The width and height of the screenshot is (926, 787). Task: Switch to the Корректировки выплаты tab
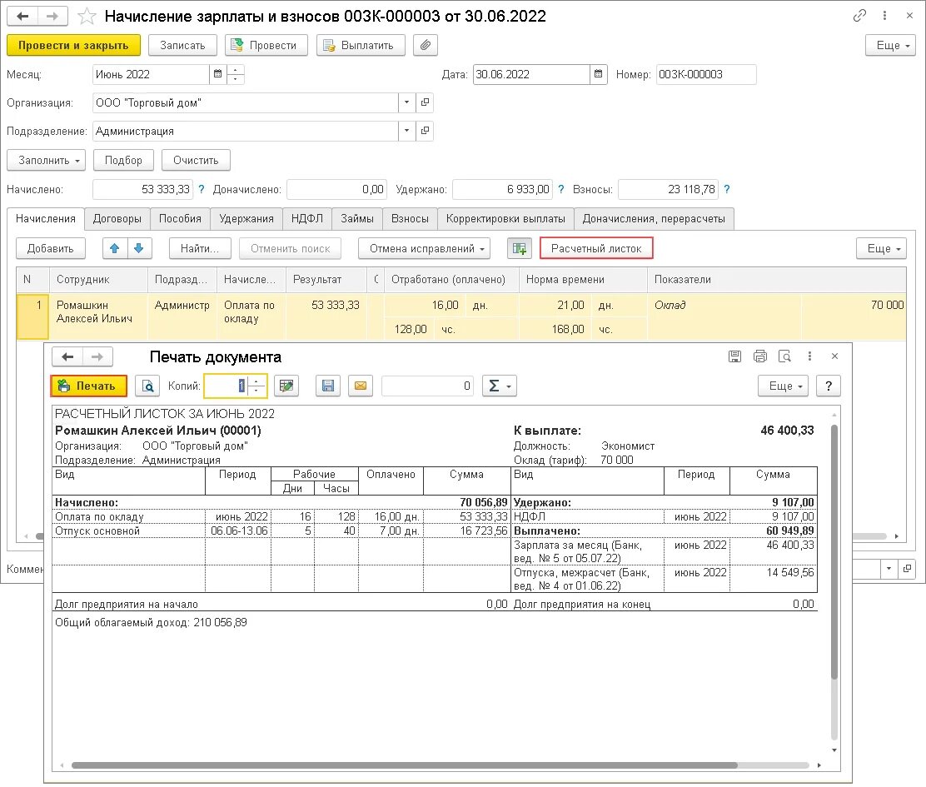pyautogui.click(x=505, y=218)
